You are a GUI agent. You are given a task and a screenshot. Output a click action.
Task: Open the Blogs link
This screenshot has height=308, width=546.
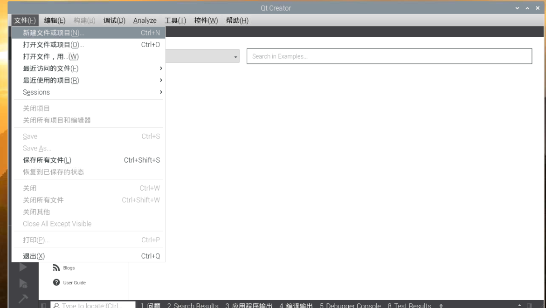69,267
